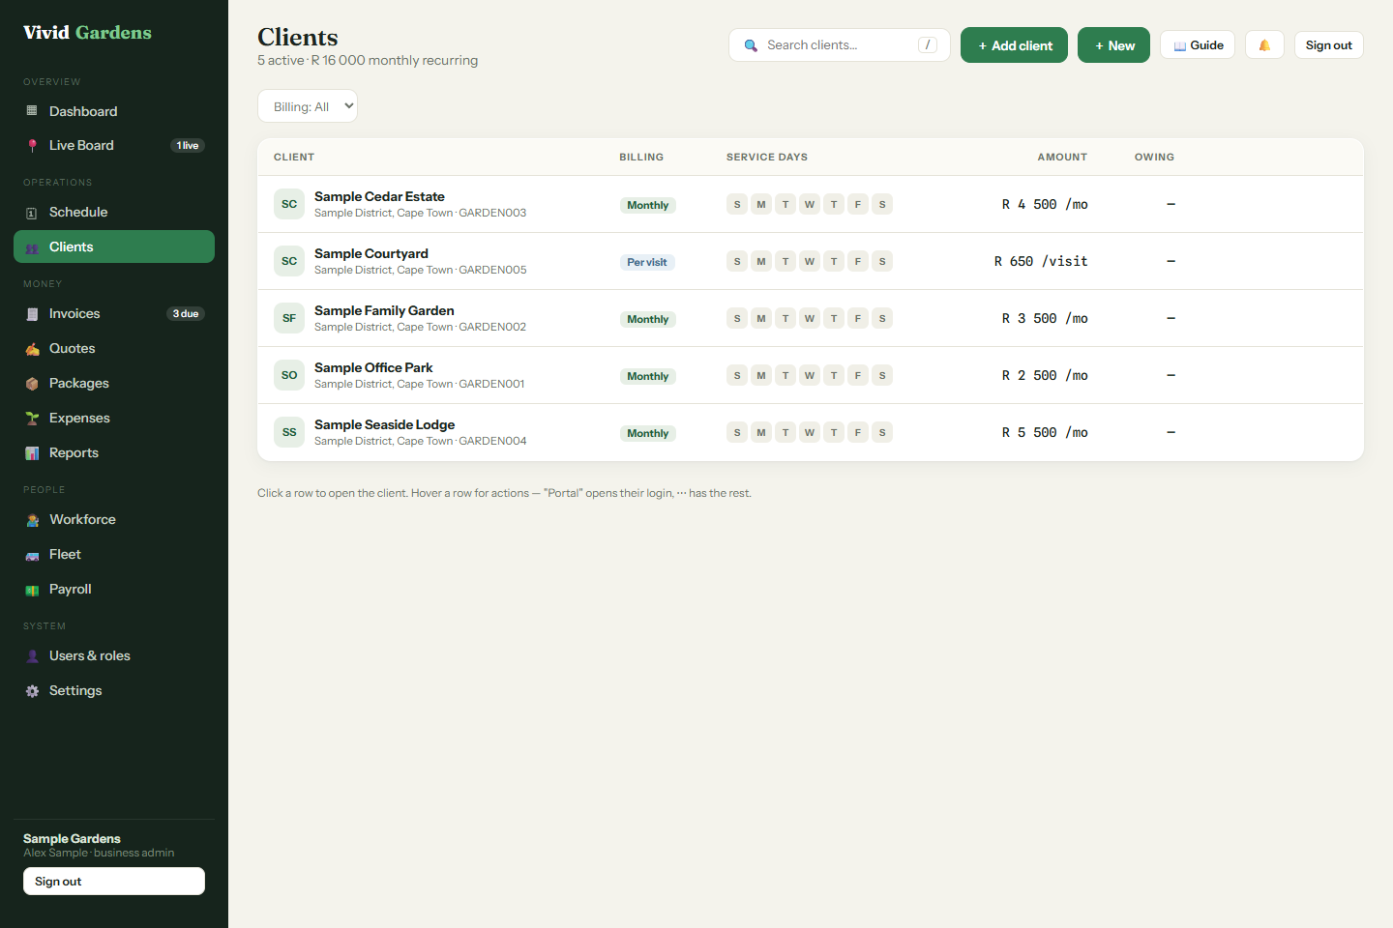This screenshot has width=1393, height=928.
Task: Sign out via sidebar bottom button
Action: pos(114,881)
